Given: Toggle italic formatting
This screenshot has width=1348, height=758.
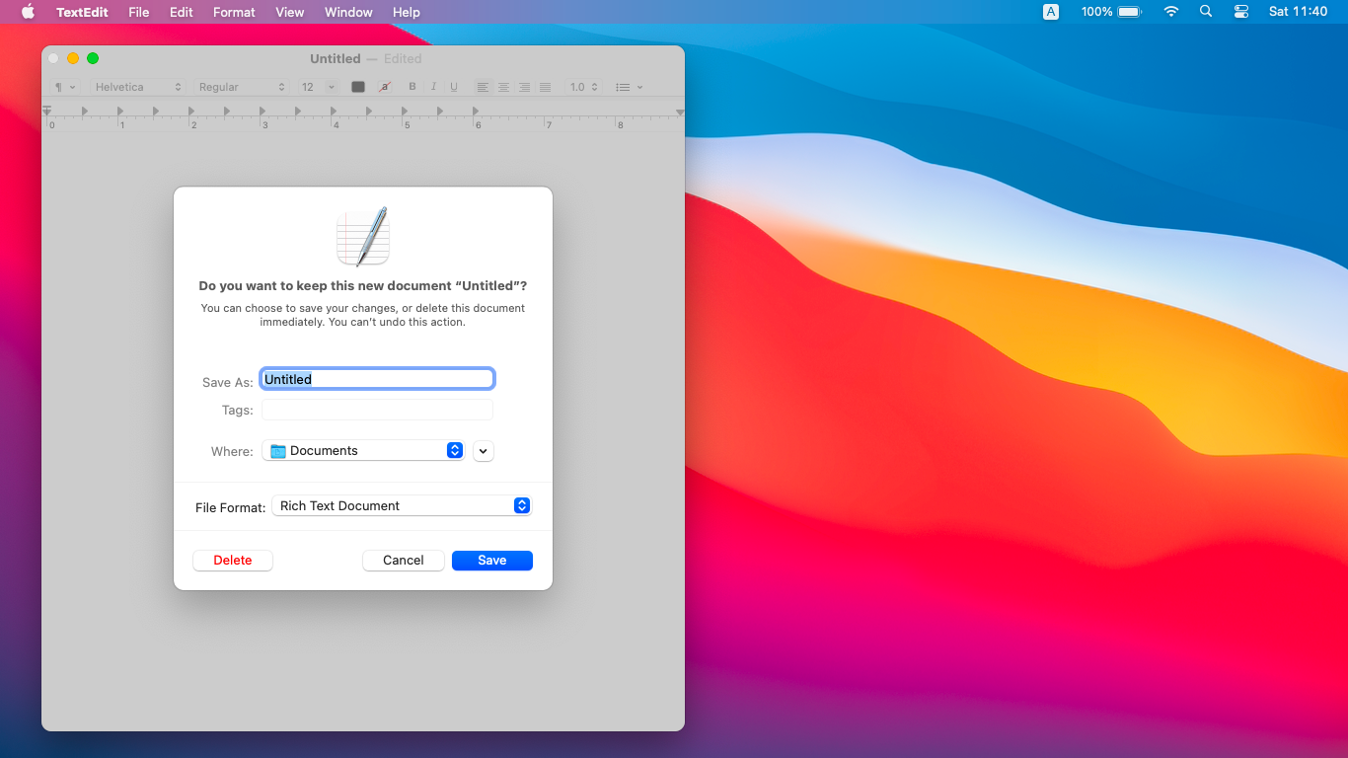Looking at the screenshot, I should tap(433, 87).
